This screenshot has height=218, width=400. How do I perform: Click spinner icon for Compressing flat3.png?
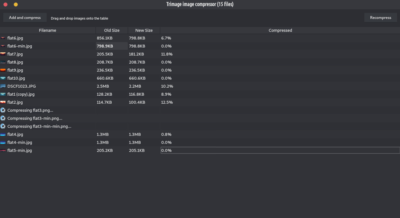click(x=3, y=110)
